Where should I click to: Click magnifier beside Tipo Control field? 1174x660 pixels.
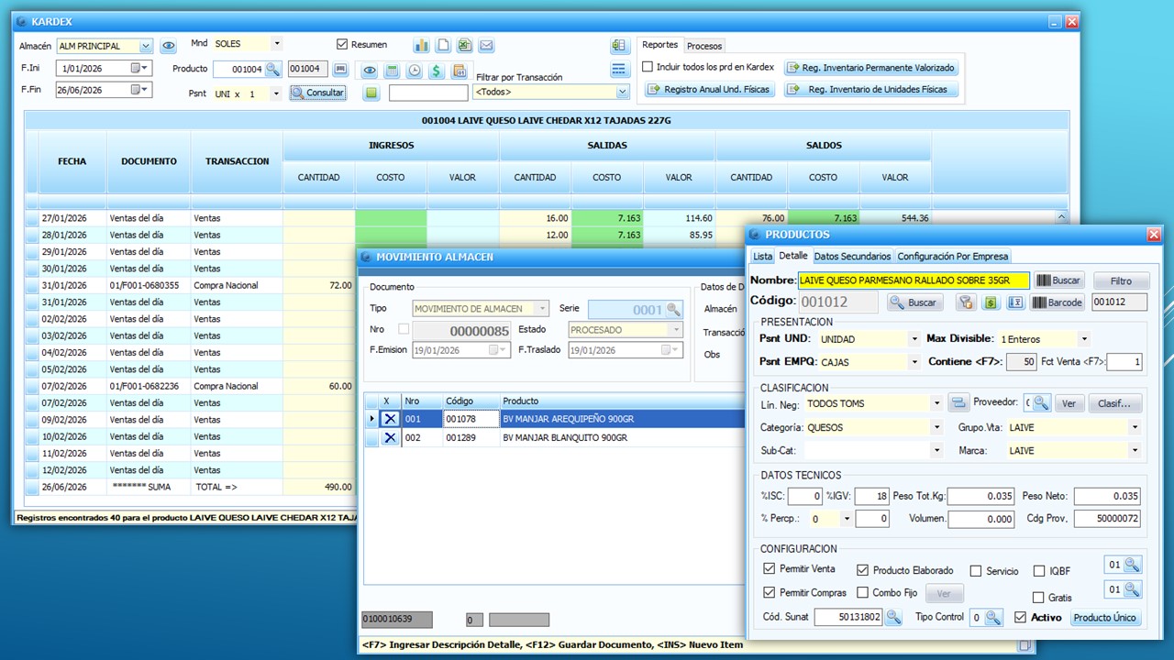coord(993,618)
